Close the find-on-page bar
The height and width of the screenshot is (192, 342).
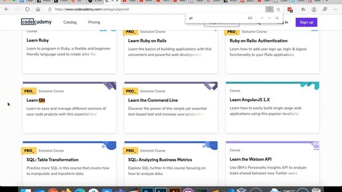point(277,18)
